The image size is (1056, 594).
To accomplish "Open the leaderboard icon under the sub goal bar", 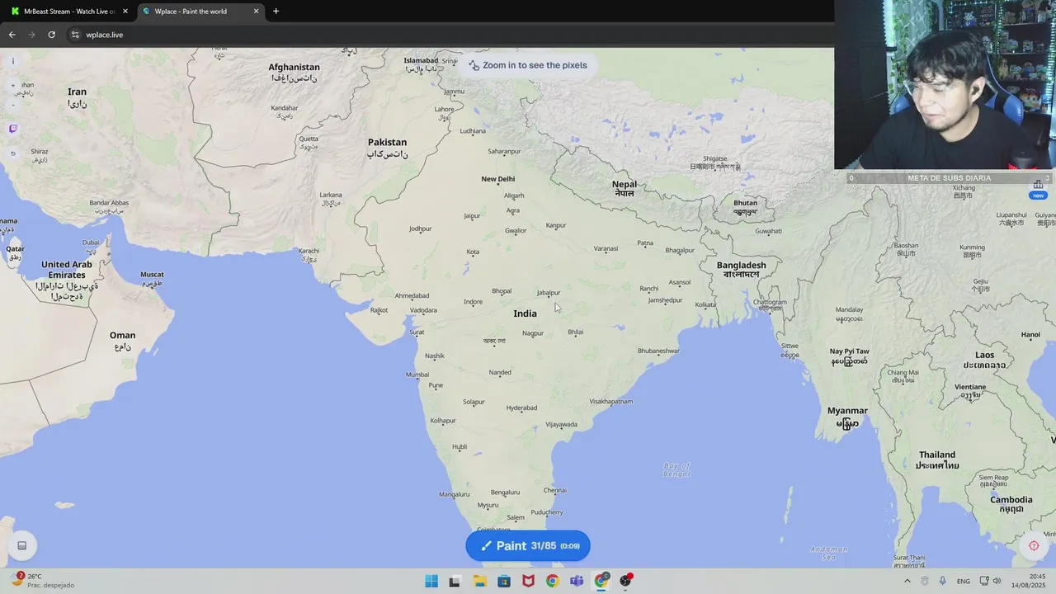I will pos(1038,184).
